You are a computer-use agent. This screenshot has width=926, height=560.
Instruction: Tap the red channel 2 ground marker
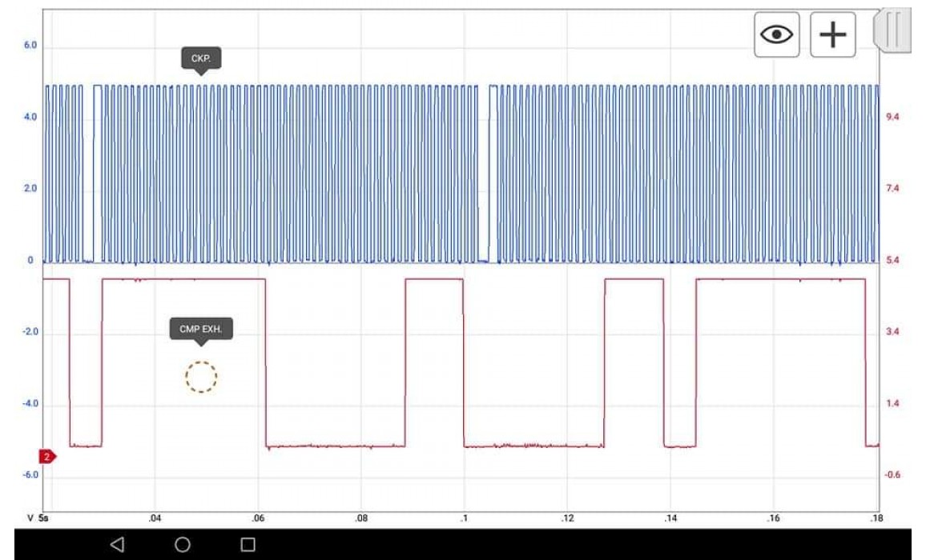tap(47, 457)
